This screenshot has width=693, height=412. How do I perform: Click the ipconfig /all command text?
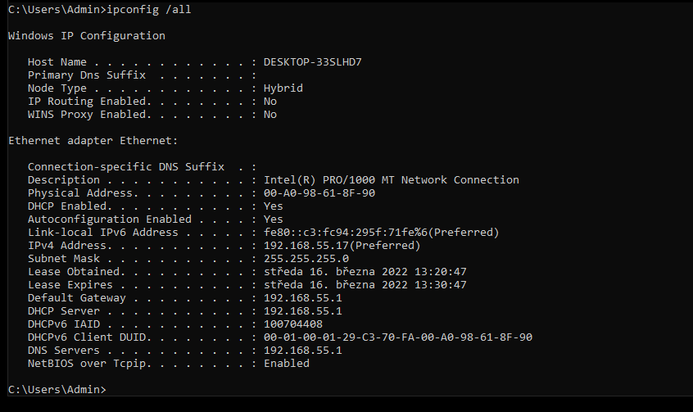(x=150, y=9)
